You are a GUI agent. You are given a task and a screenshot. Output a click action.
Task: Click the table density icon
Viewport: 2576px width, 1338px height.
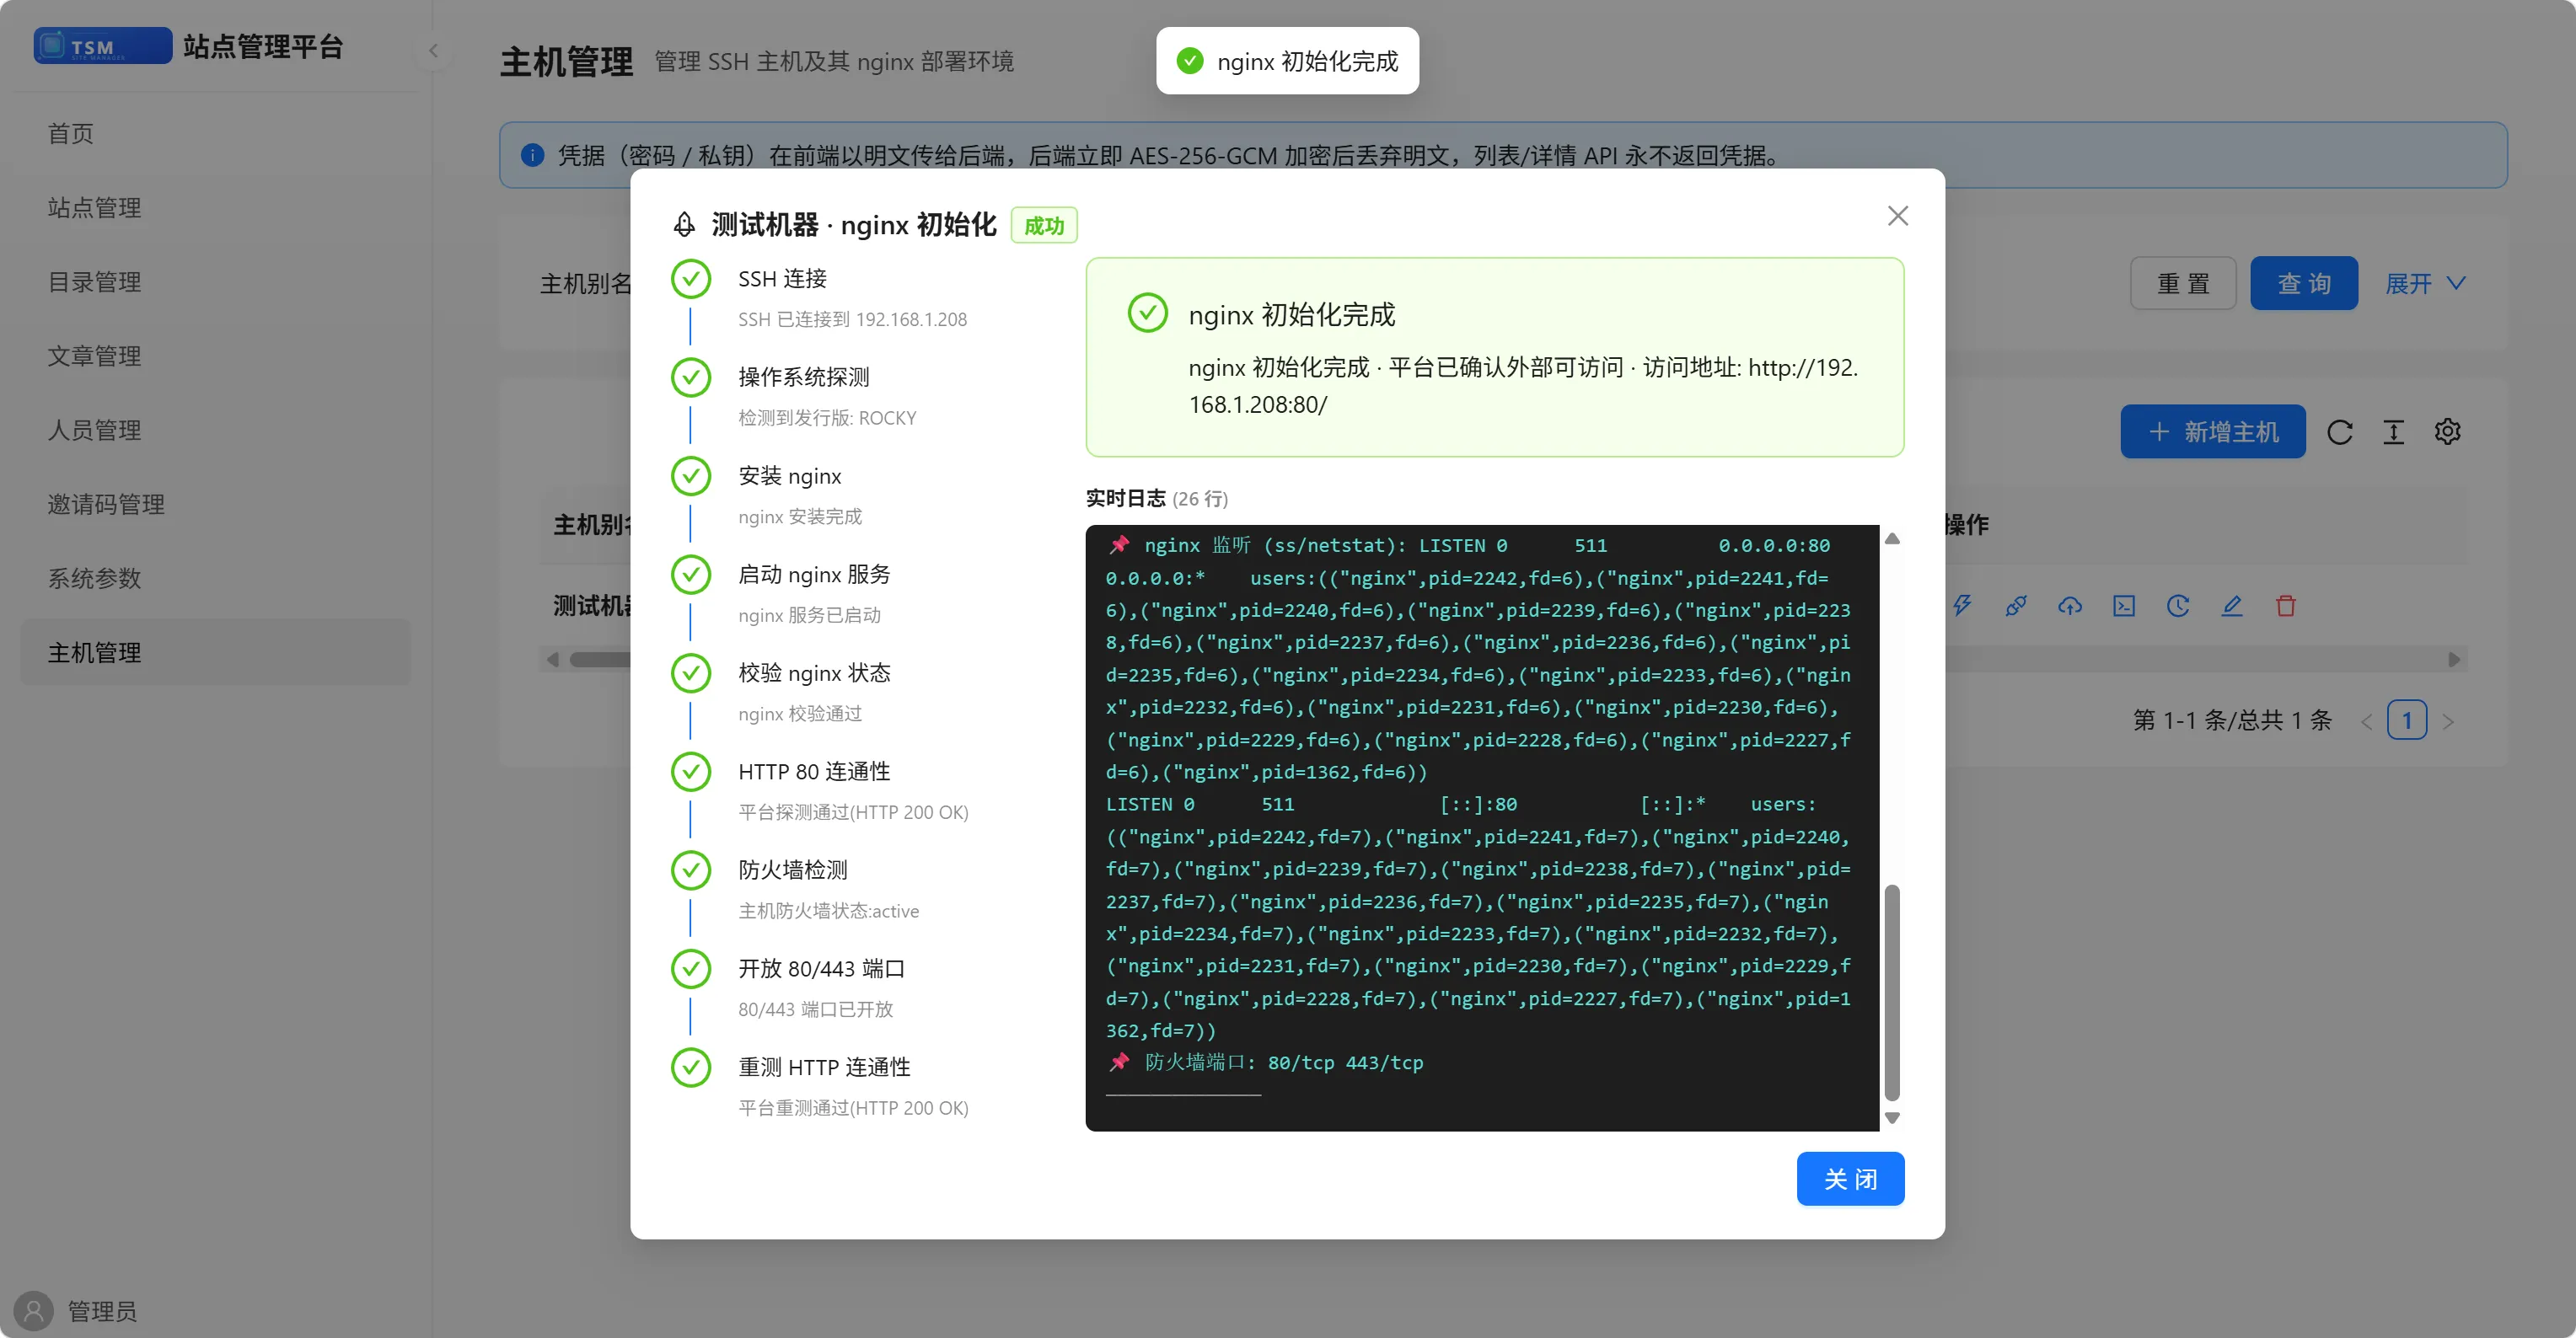coord(2393,431)
